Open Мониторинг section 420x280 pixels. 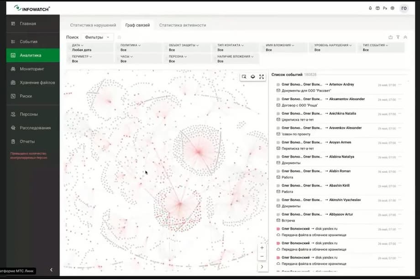33,69
